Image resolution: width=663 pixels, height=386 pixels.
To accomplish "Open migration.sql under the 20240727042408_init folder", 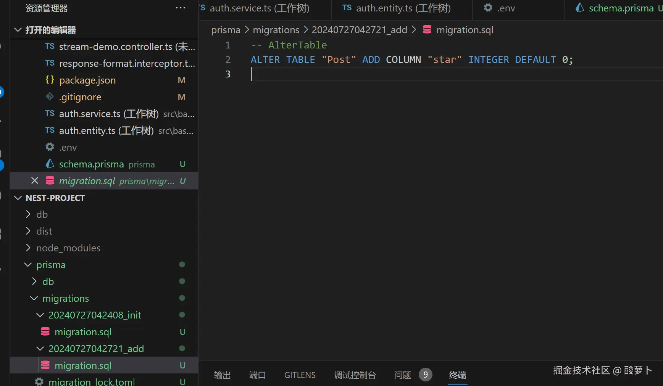I will pyautogui.click(x=104, y=332).
